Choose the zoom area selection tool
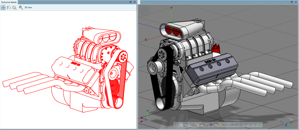The width and height of the screenshot is (299, 130). tap(14, 7)
